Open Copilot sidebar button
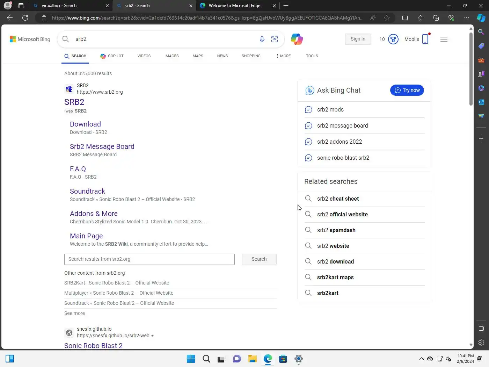The height and width of the screenshot is (367, 489). coord(481,18)
